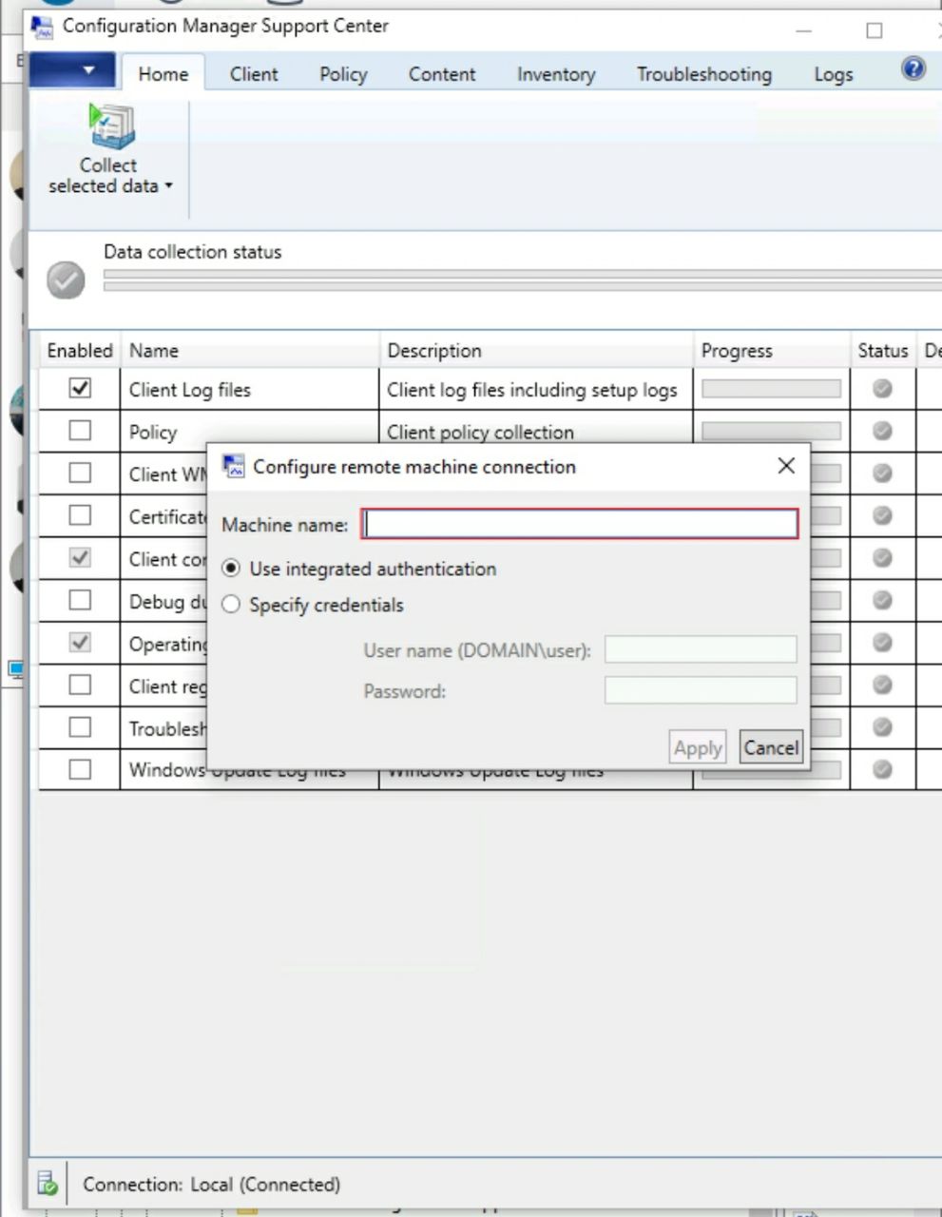Click the User name (DOMAIN\user) field
Screen dimensions: 942x1217
701,649
